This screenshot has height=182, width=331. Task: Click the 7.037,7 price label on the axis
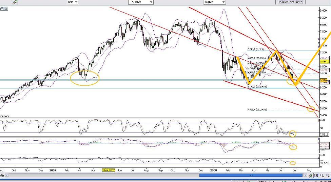click(x=325, y=58)
